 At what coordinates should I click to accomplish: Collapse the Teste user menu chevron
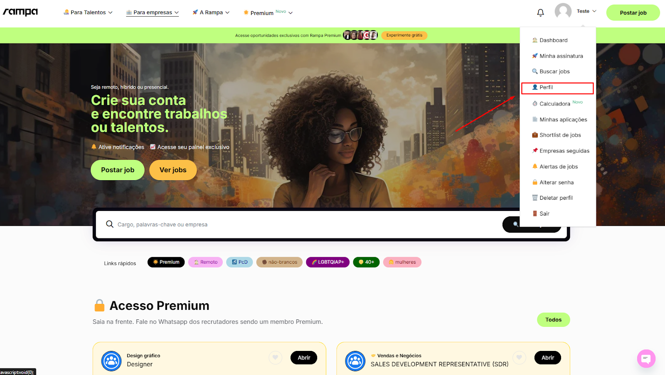[594, 11]
